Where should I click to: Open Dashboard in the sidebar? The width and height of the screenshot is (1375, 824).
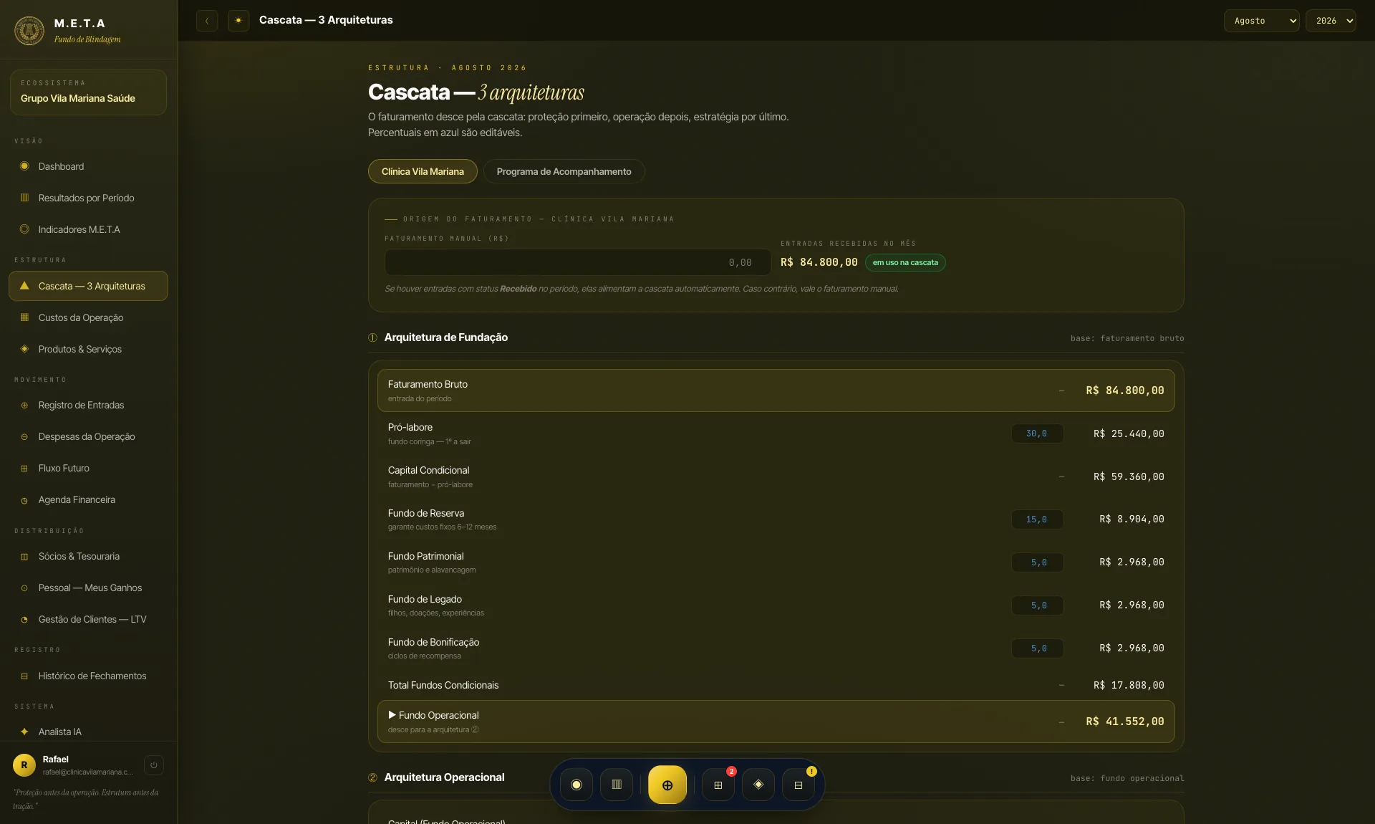tap(88, 166)
